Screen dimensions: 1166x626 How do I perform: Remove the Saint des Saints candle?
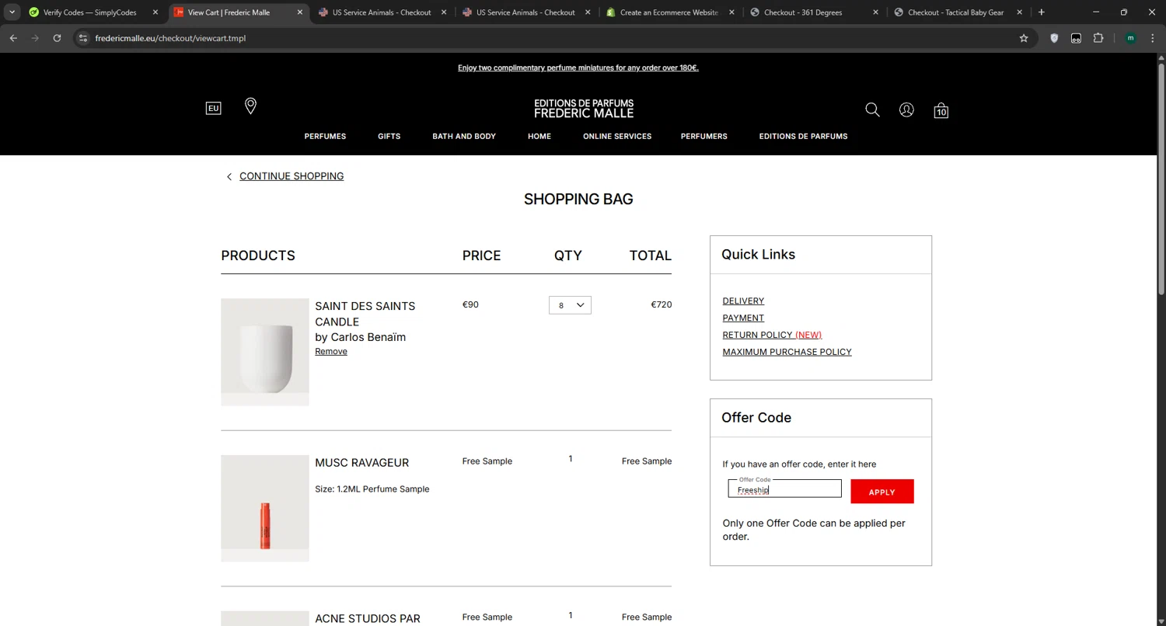(x=331, y=352)
